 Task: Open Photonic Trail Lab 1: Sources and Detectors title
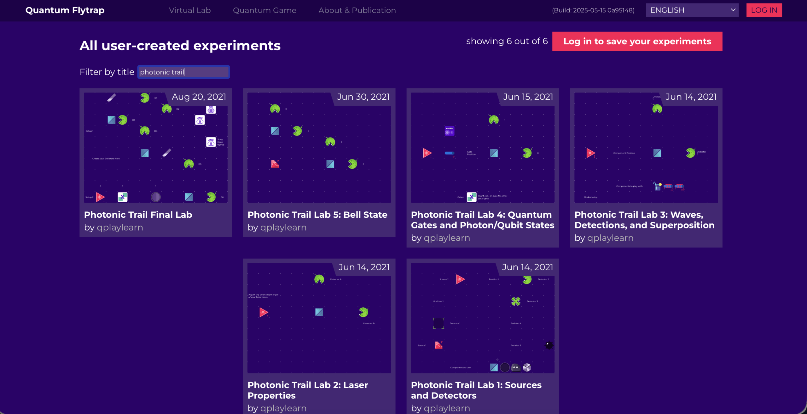[476, 390]
